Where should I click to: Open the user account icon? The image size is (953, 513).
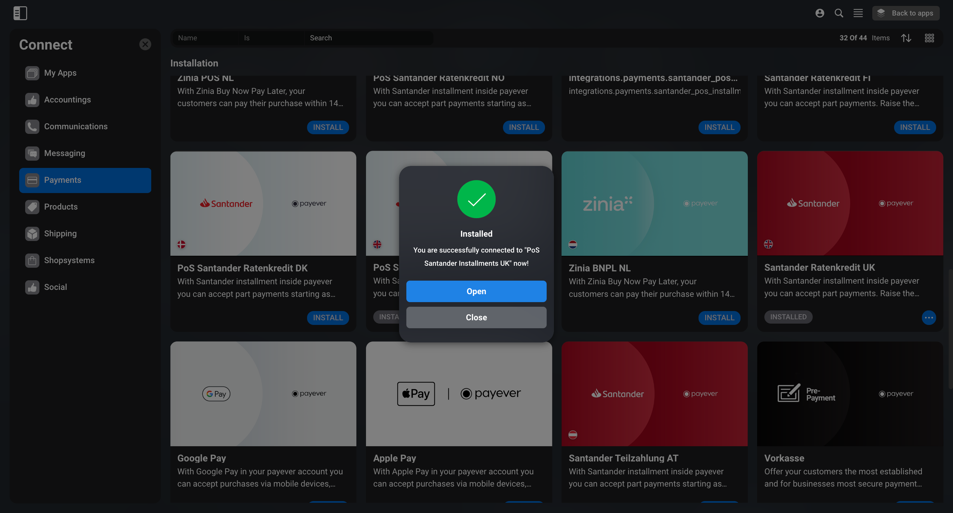[819, 13]
